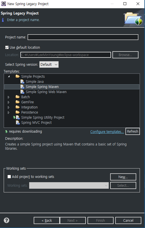Click the Select... working sets button
This screenshot has height=228, width=145.
123,185
